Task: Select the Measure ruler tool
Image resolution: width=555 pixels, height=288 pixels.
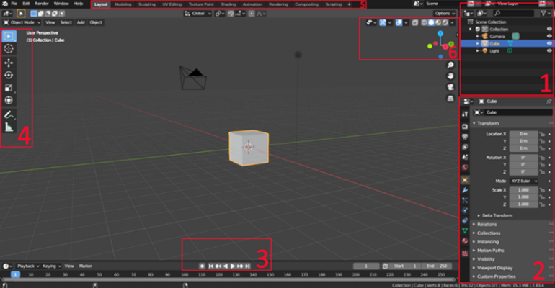Action: (9, 127)
